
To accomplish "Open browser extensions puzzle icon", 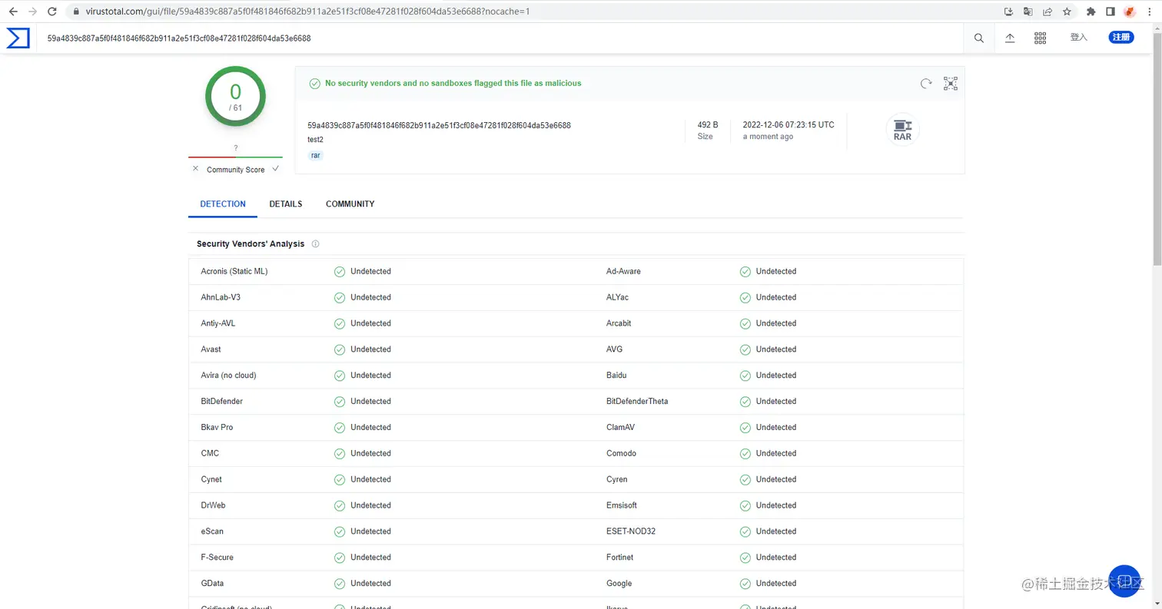I will pos(1091,12).
